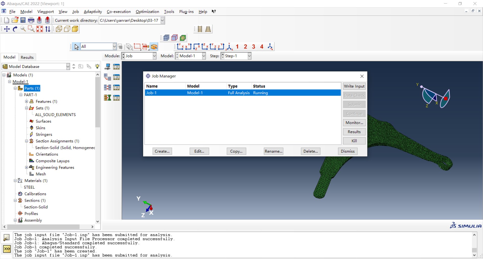483x259 pixels.
Task: Select the Pan View tool
Action: (7, 29)
